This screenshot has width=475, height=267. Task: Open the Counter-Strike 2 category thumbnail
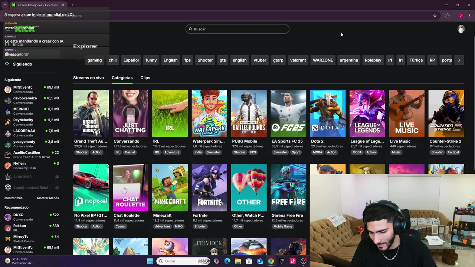tap(446, 113)
